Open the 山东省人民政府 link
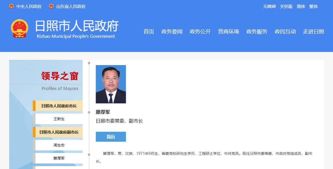The height and width of the screenshot is (169, 333). point(71,6)
